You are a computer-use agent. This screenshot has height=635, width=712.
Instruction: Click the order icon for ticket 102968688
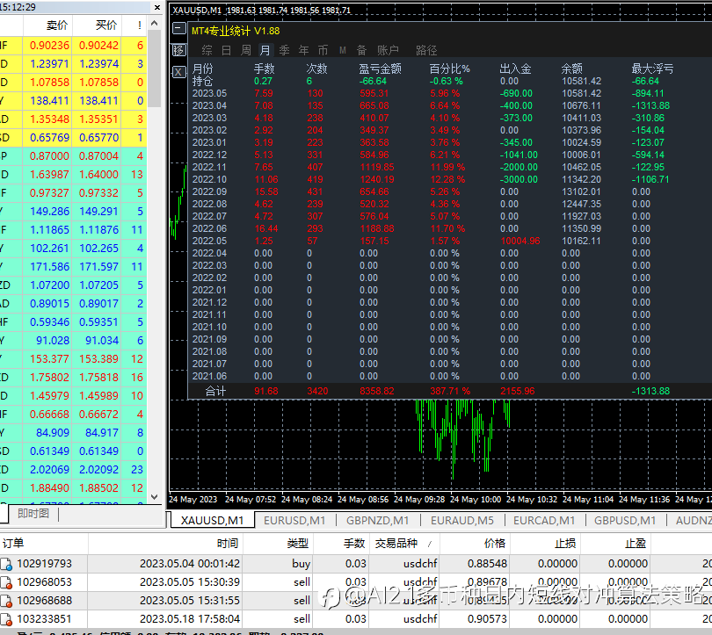[6, 601]
